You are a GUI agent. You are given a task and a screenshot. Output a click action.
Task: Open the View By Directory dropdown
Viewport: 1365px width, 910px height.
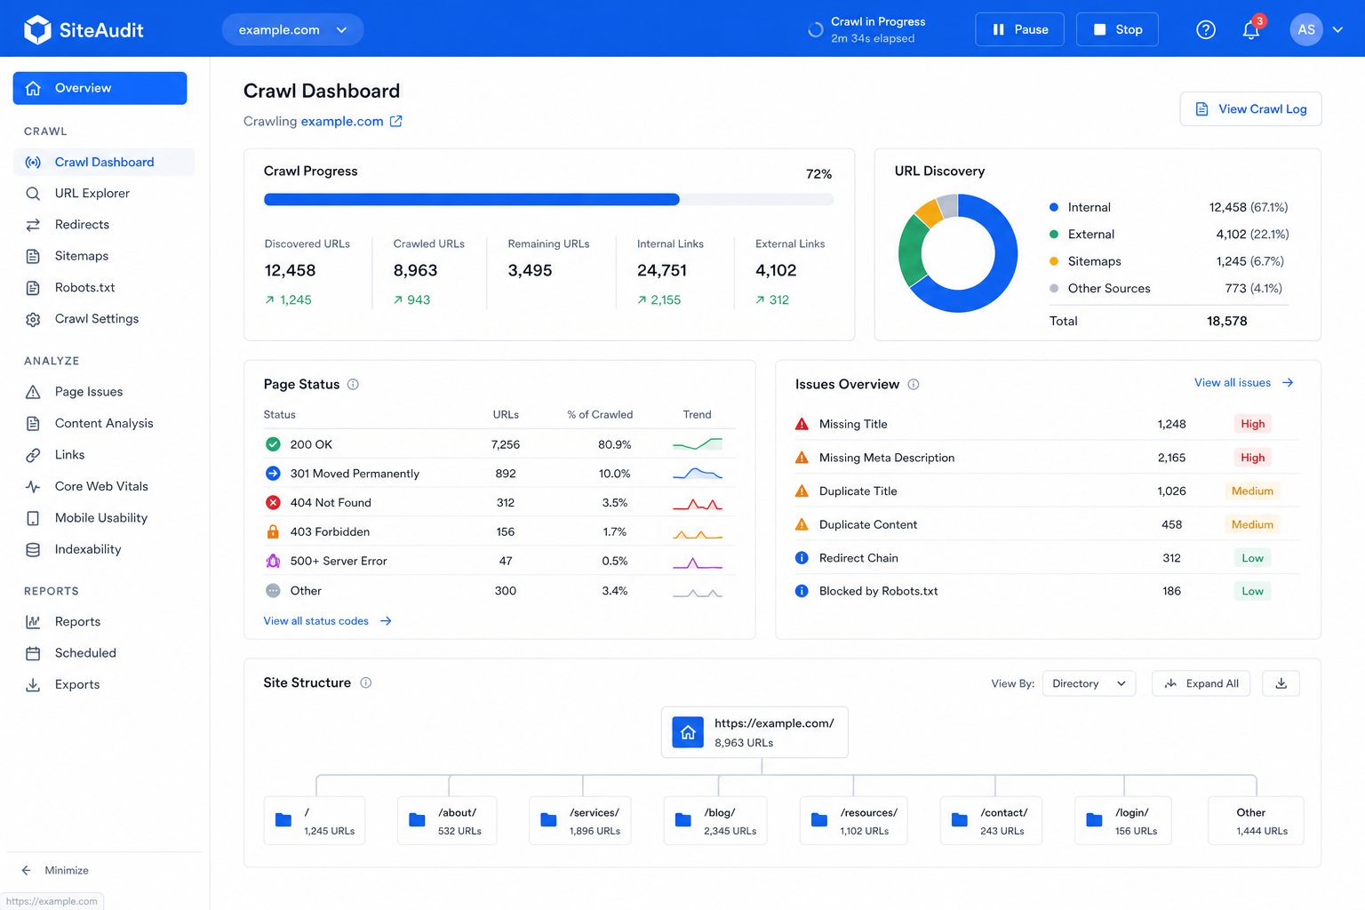pos(1089,683)
